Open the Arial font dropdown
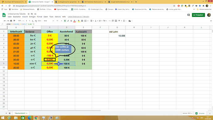Screen dimensions: 213x120 (x=49, y=21)
